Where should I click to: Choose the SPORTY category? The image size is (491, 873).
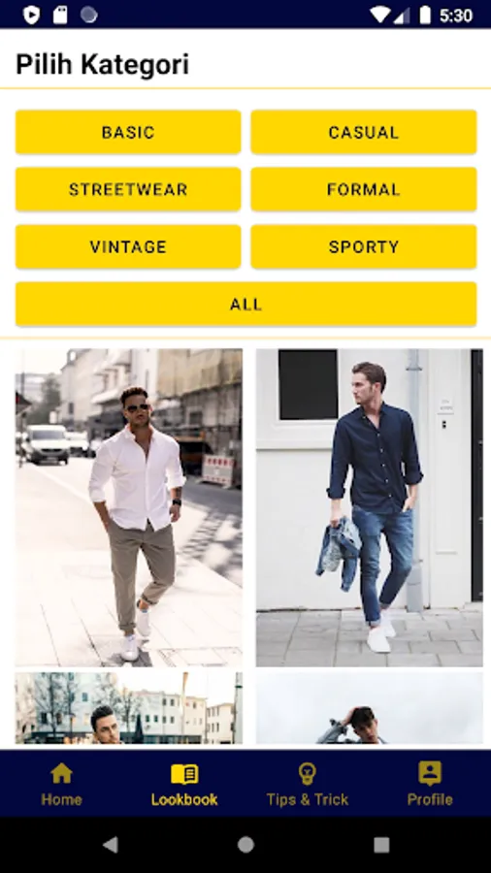click(x=364, y=246)
